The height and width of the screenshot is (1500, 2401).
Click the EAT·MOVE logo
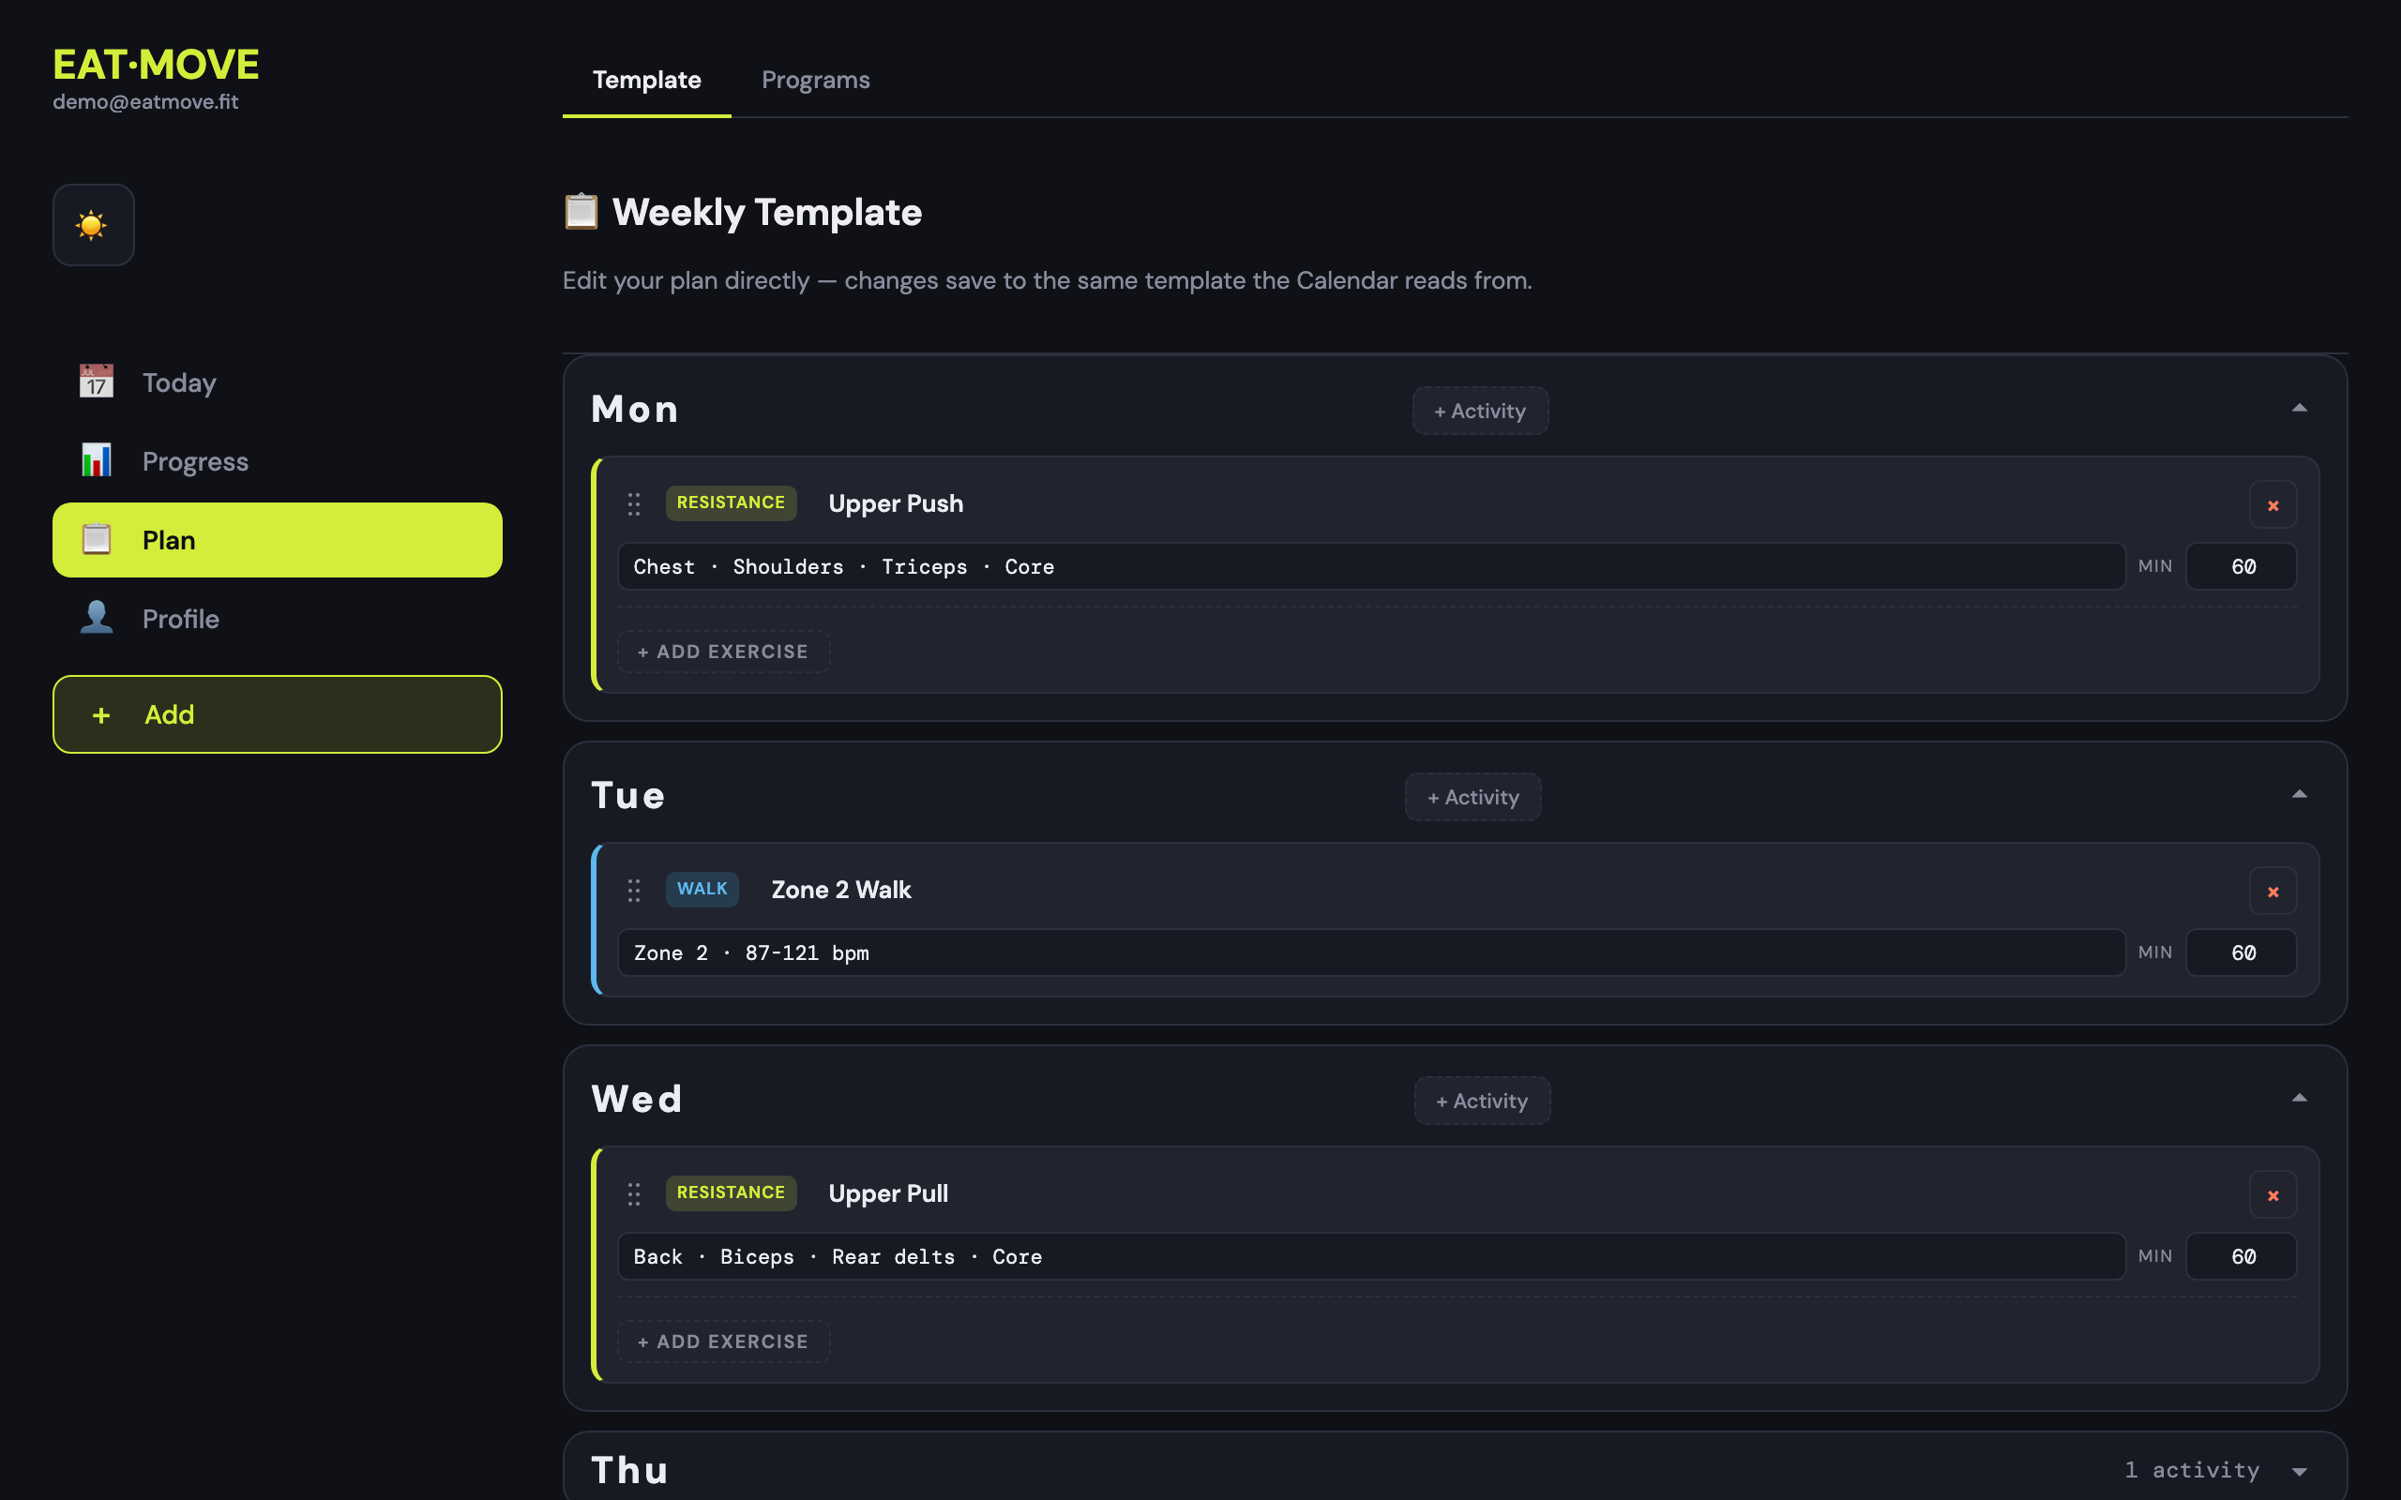pyautogui.click(x=156, y=65)
